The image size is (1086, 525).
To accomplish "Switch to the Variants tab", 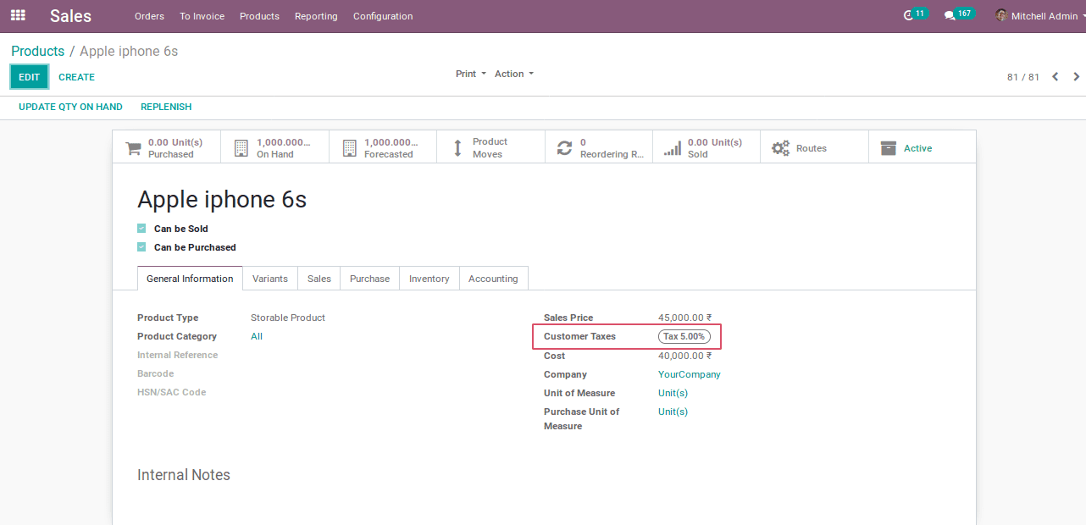I will click(x=270, y=279).
